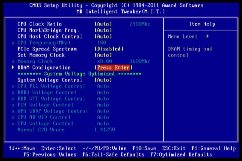This screenshot has width=242, height=161.
Task: Click the F1:General Help hint
Action: (x=214, y=149)
